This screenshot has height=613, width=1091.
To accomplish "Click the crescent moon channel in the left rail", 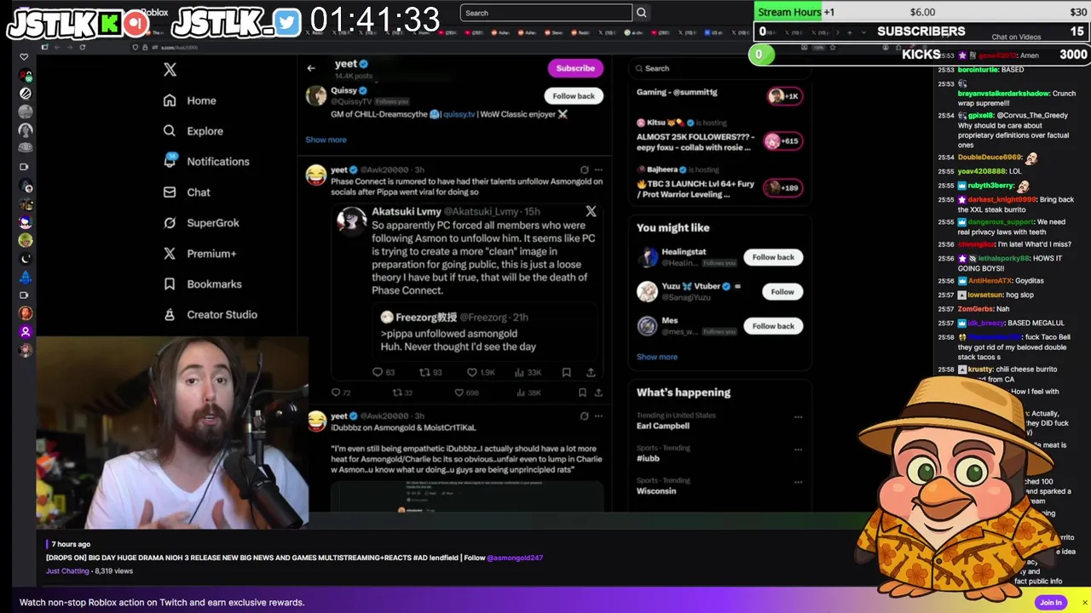I will [x=26, y=258].
